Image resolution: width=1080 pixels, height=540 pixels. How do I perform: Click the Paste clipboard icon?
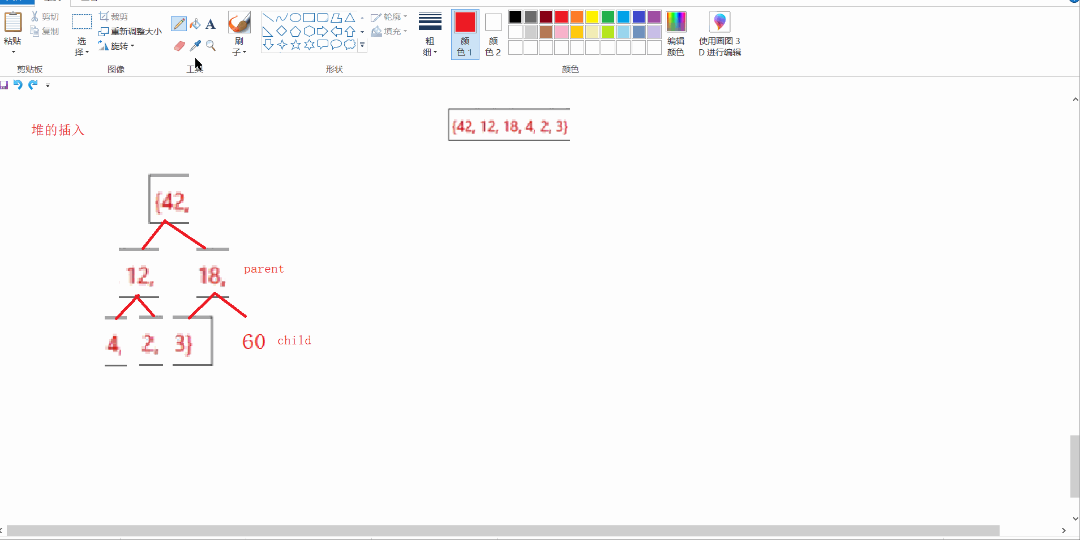12,22
